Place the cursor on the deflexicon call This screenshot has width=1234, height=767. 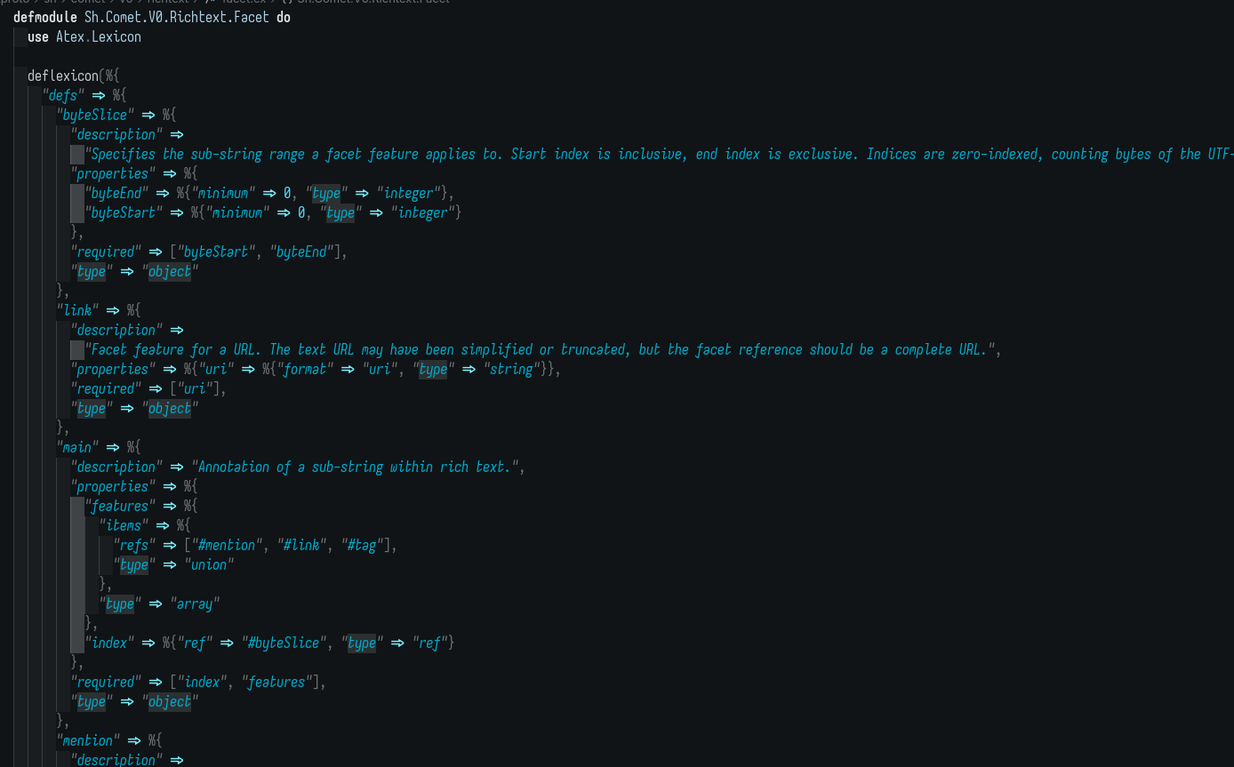(62, 76)
